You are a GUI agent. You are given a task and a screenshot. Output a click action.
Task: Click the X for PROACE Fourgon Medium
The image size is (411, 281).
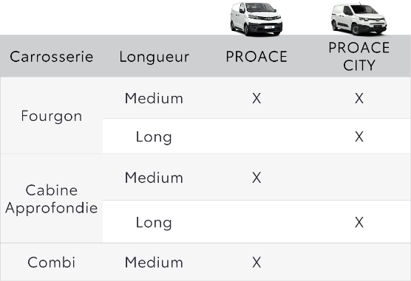coord(257,98)
